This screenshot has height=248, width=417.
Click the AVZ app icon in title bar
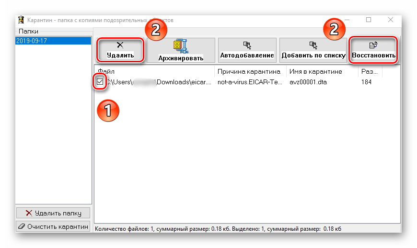click(21, 20)
